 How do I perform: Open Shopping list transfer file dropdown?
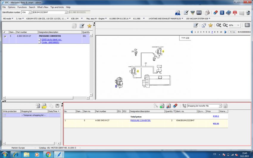click(x=220, y=106)
